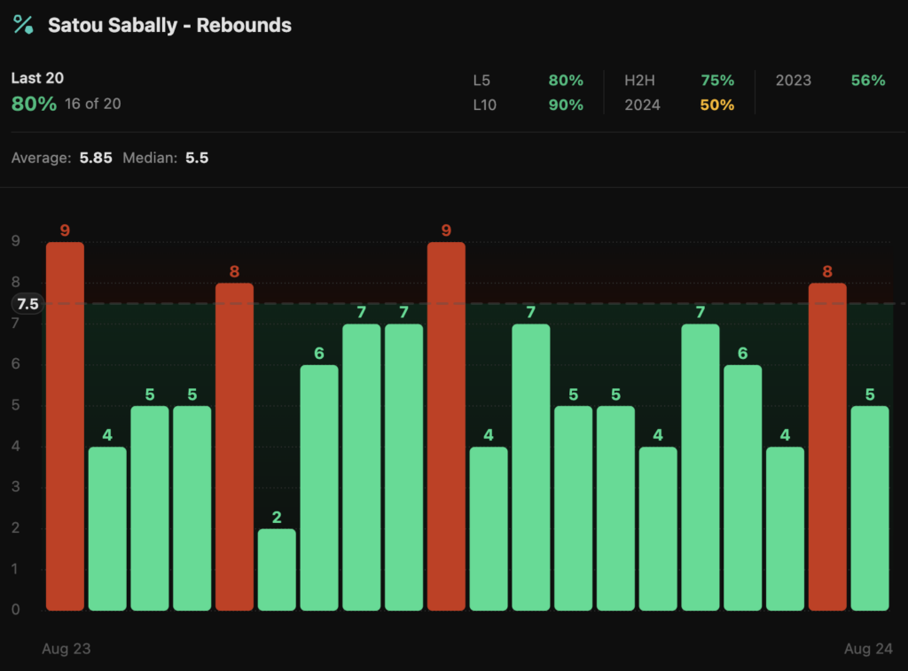Click the Median 5.5 value
This screenshot has height=671, width=908.
pos(197,158)
